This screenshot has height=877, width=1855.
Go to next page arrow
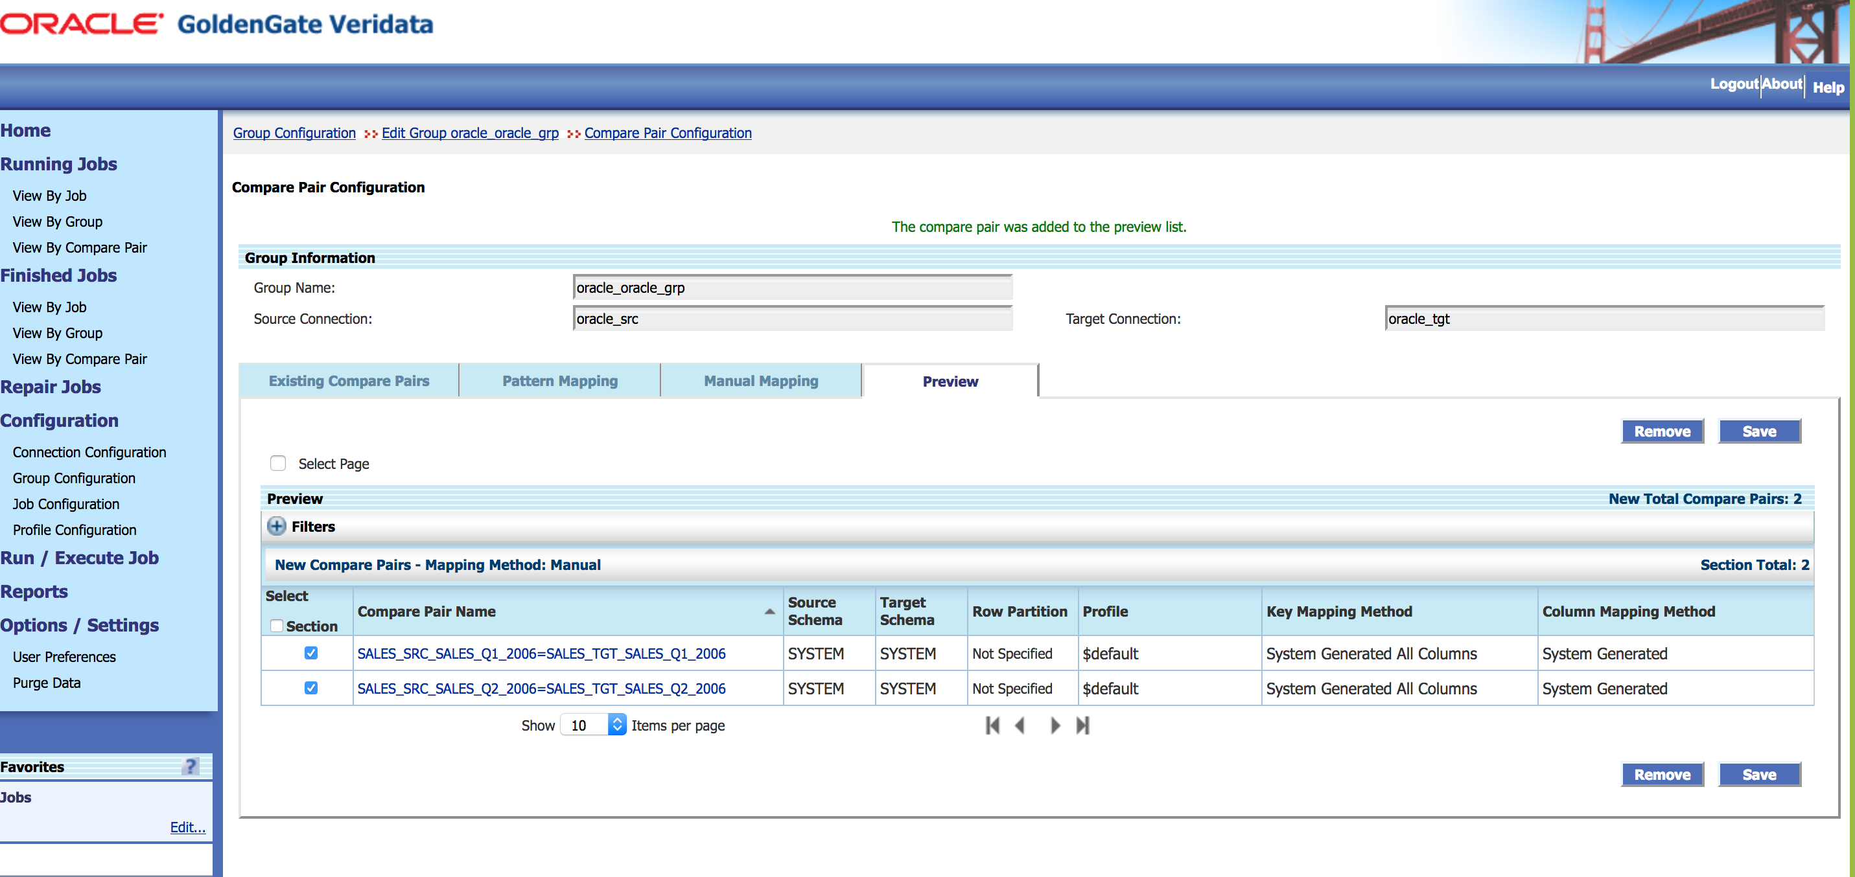pos(1055,725)
